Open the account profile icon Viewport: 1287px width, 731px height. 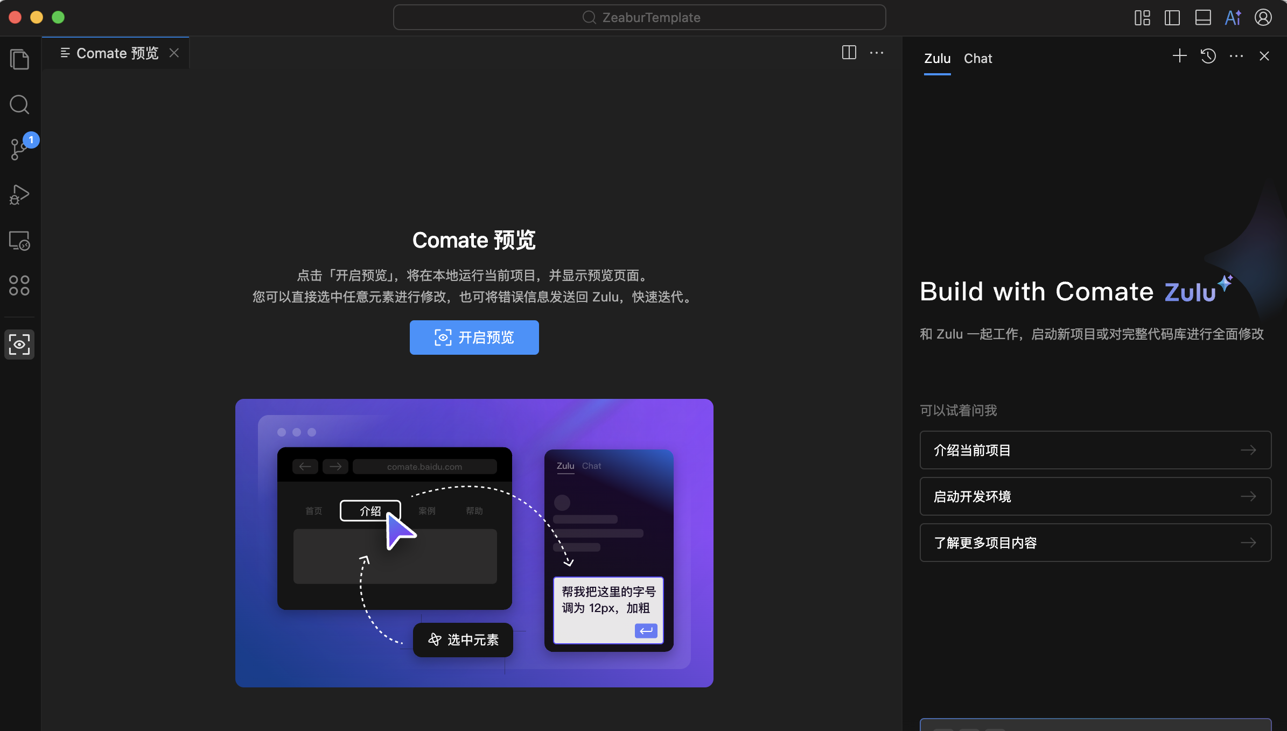pos(1263,18)
